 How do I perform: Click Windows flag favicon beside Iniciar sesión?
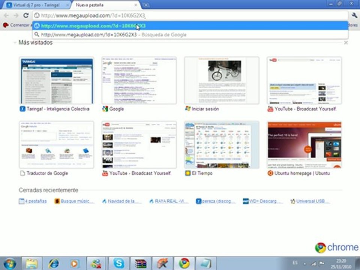point(188,109)
